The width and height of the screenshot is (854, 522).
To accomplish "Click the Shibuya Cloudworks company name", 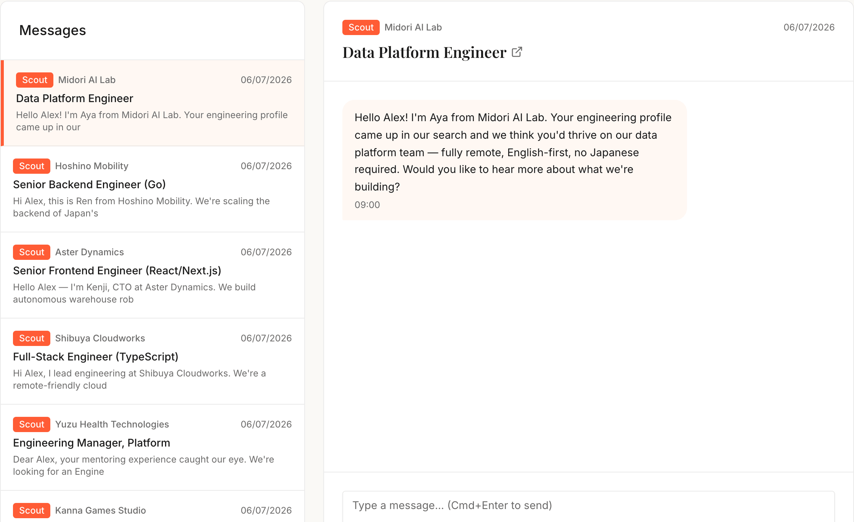I will pos(100,338).
